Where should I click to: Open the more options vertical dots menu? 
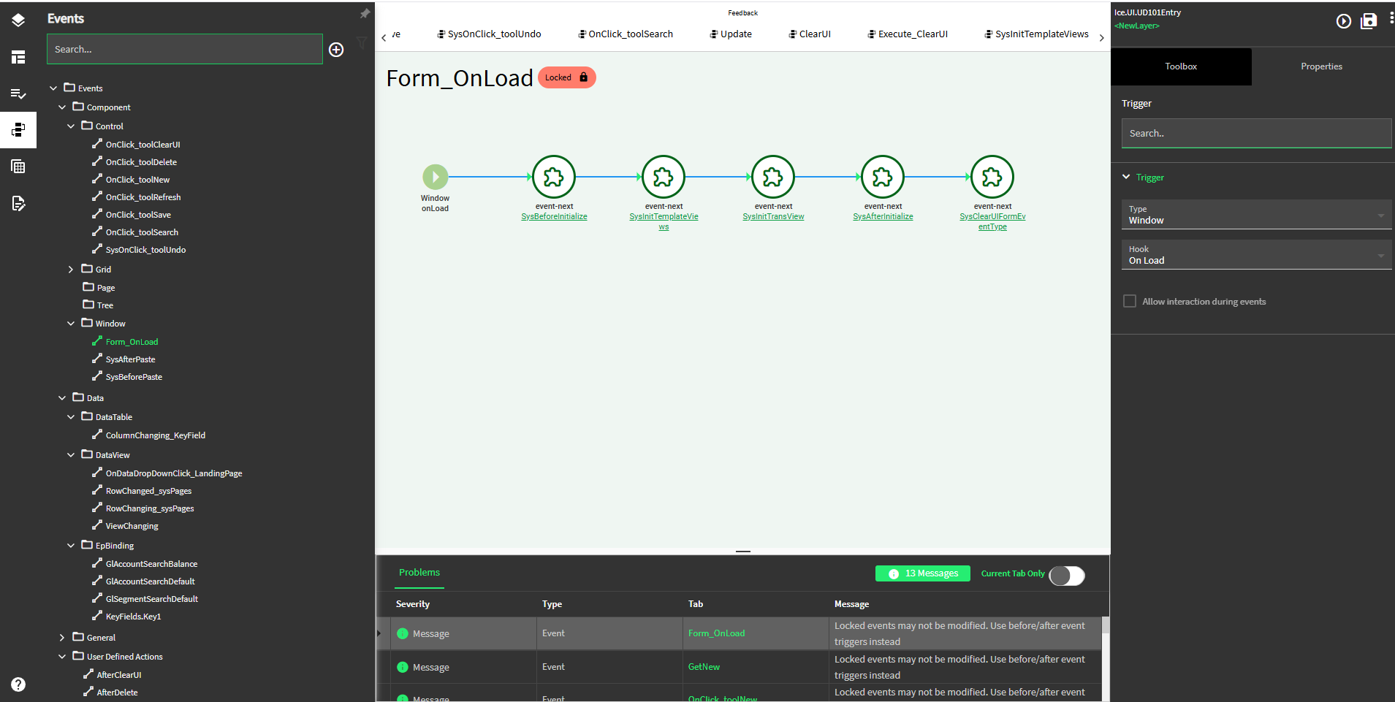coord(1391,18)
